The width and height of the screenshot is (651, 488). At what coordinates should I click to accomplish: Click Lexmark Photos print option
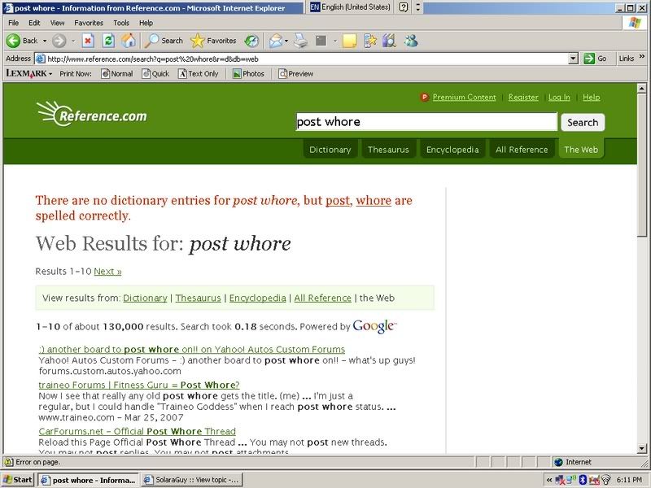pyautogui.click(x=248, y=74)
